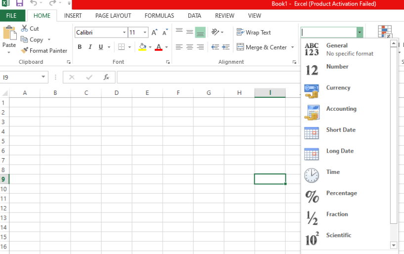Image resolution: width=404 pixels, height=254 pixels.
Task: Expand the font size dropdown
Action: point(145,33)
